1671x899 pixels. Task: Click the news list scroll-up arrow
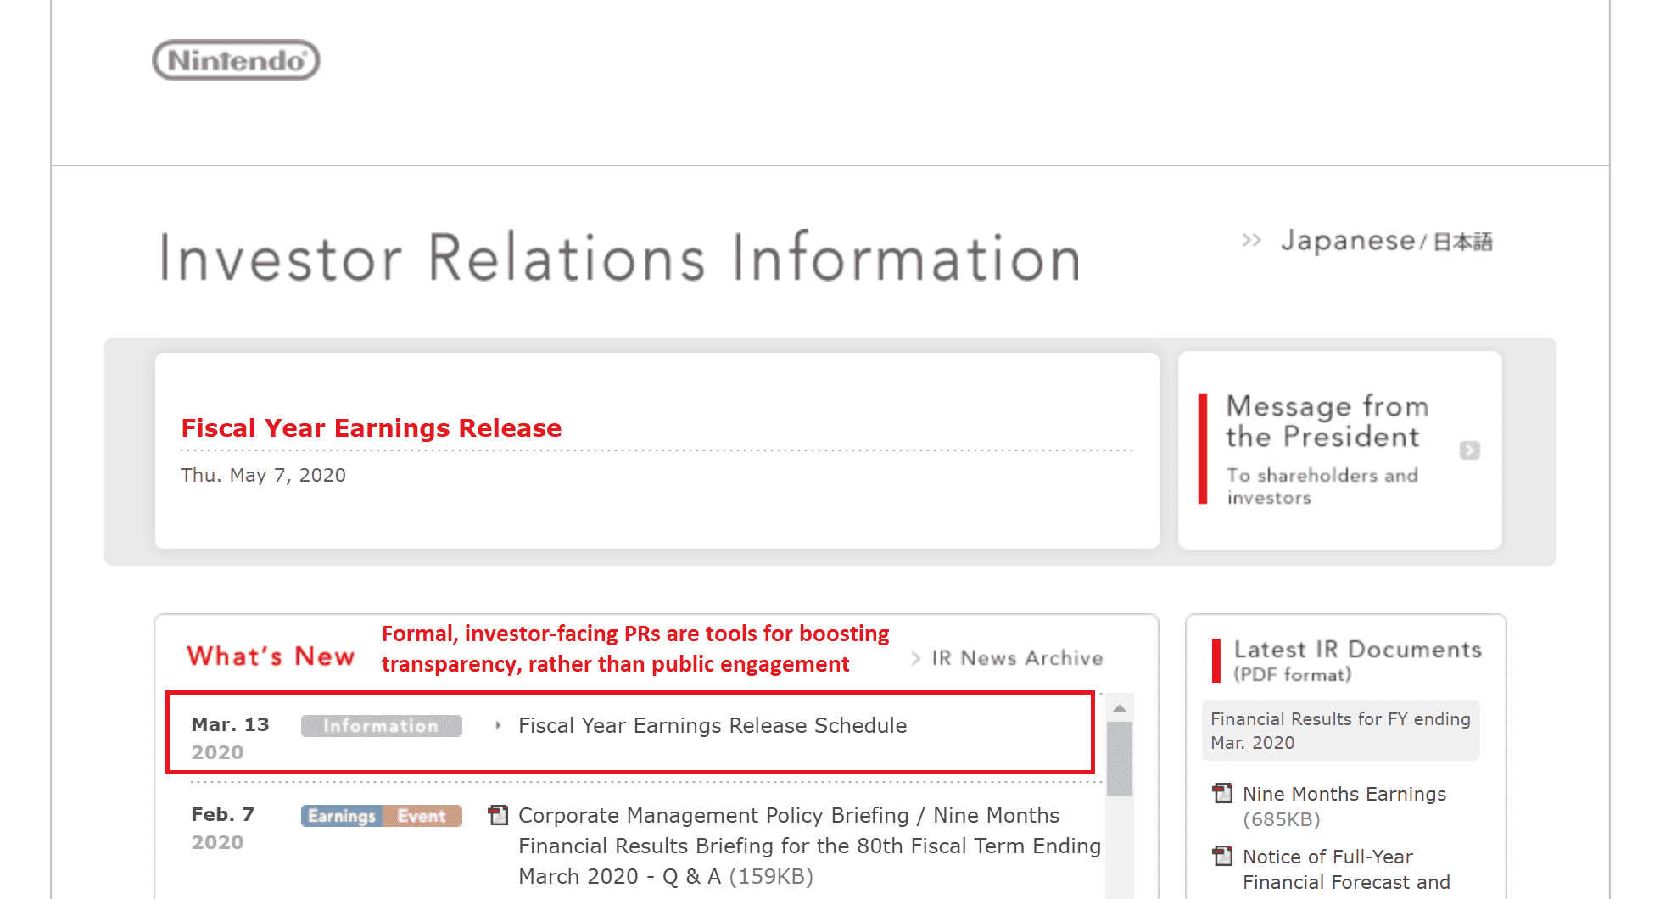pyautogui.click(x=1120, y=707)
